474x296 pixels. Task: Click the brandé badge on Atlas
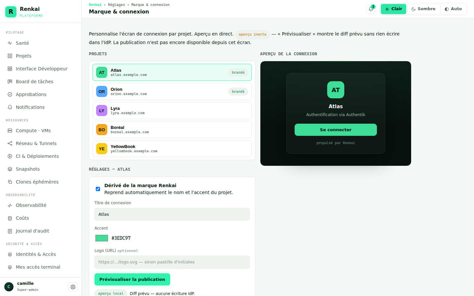coord(238,72)
